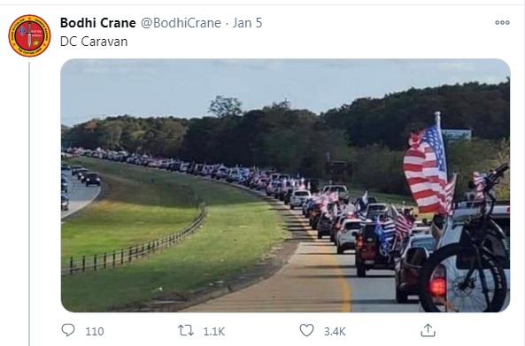The width and height of the screenshot is (525, 346).
Task: Open Bodhi Crane display name link
Action: pyautogui.click(x=97, y=23)
